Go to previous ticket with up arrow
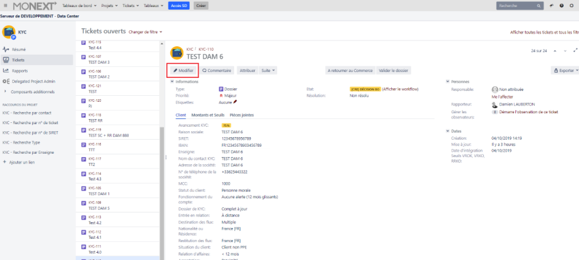579x260 pixels. 556,50
